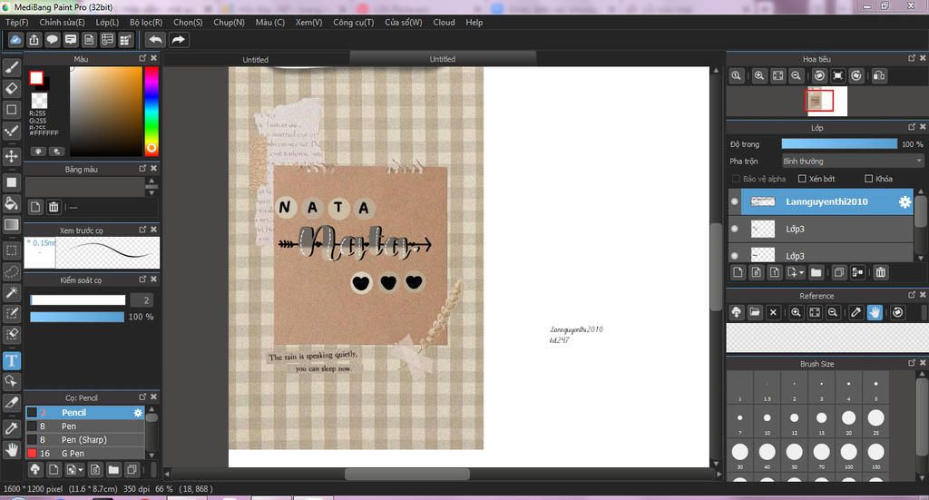The height and width of the screenshot is (500, 929).
Task: Select the upper Lớp3 layer row
Action: click(x=820, y=229)
